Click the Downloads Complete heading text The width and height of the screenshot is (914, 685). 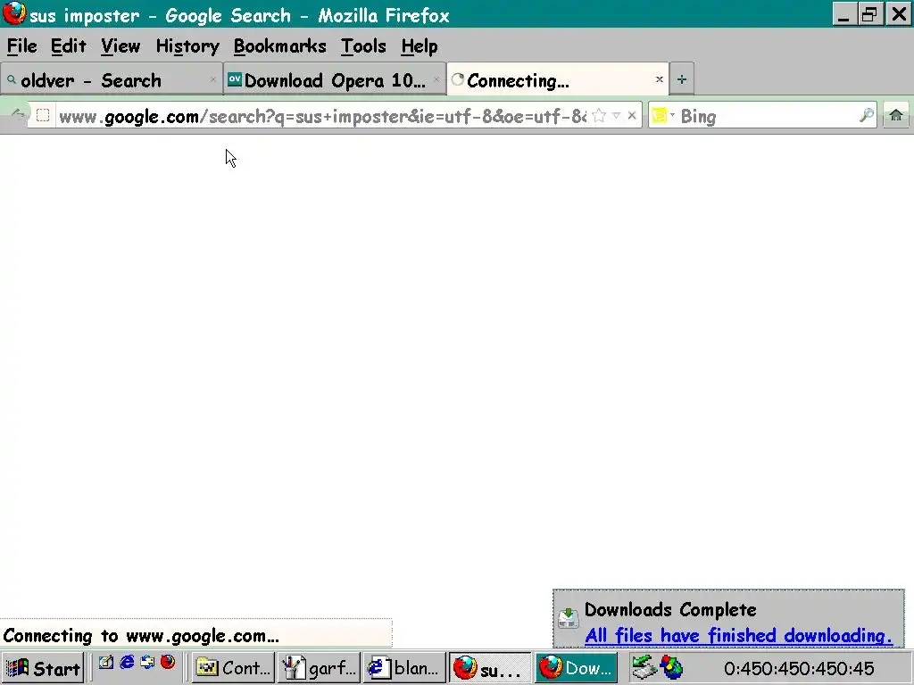coord(670,609)
